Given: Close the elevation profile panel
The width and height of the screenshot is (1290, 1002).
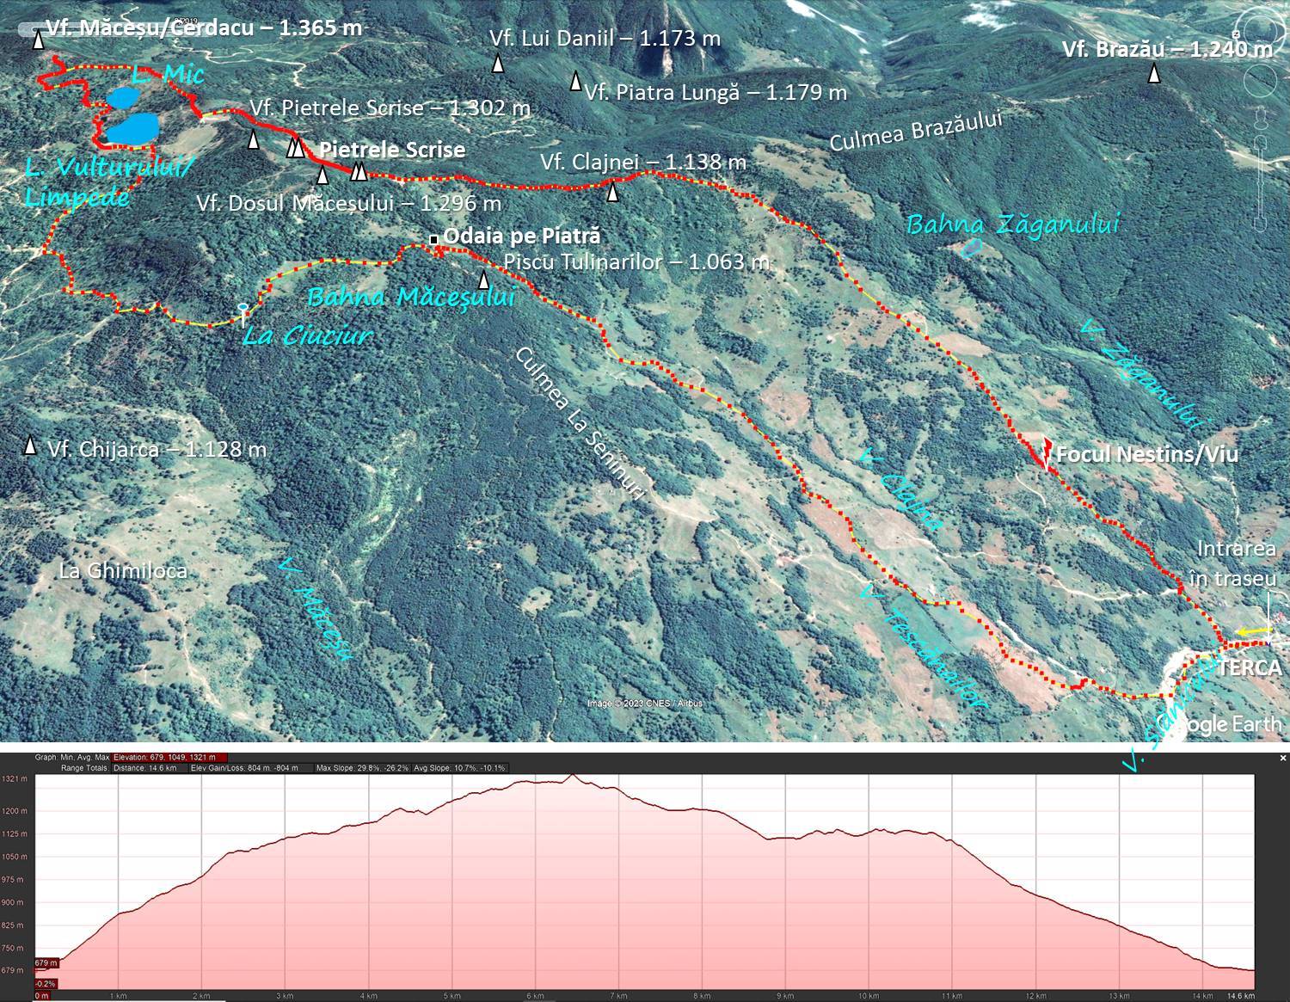Looking at the screenshot, I should coord(1283,758).
